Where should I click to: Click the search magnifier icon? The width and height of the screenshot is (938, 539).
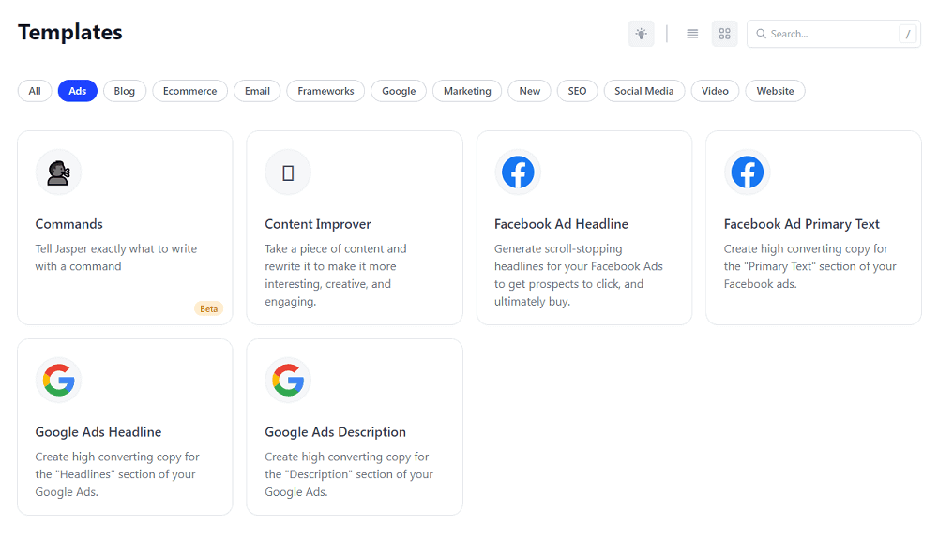point(761,34)
